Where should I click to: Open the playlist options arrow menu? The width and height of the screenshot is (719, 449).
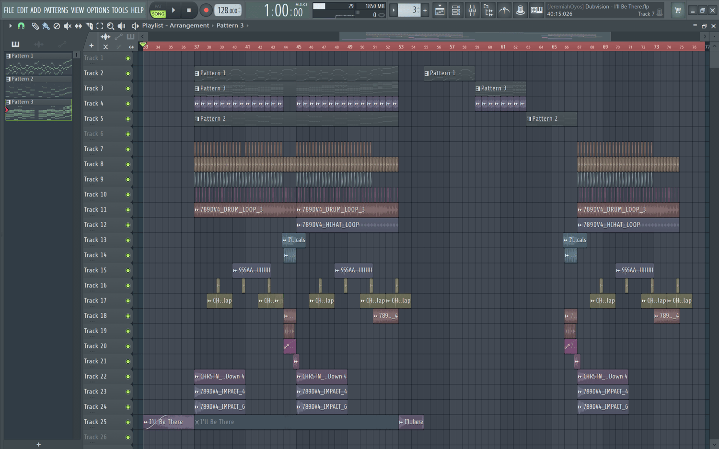10,26
